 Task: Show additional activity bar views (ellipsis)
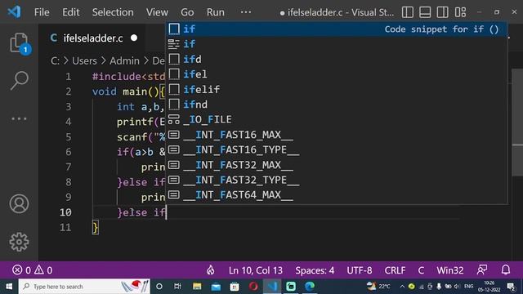pyautogui.click(x=19, y=118)
